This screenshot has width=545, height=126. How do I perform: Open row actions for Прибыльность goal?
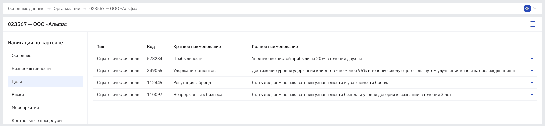pyautogui.click(x=532, y=58)
